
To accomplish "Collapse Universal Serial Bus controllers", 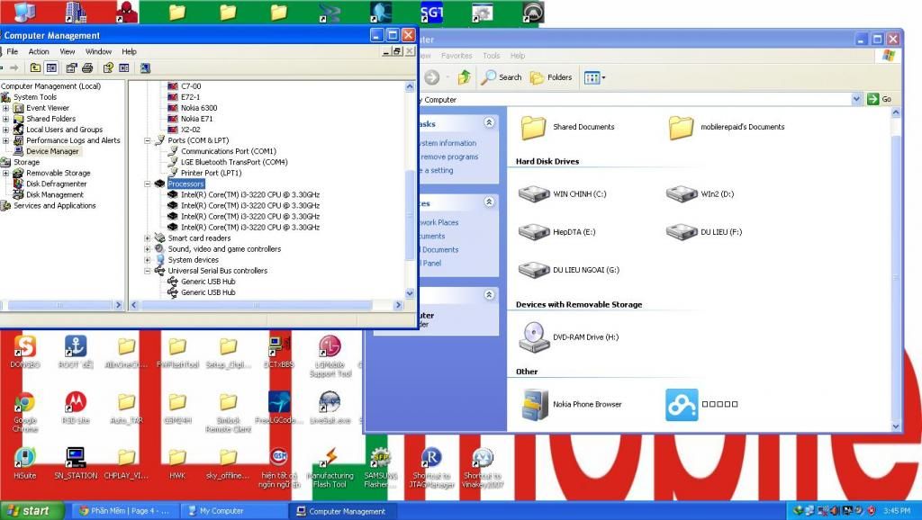I will tap(148, 271).
